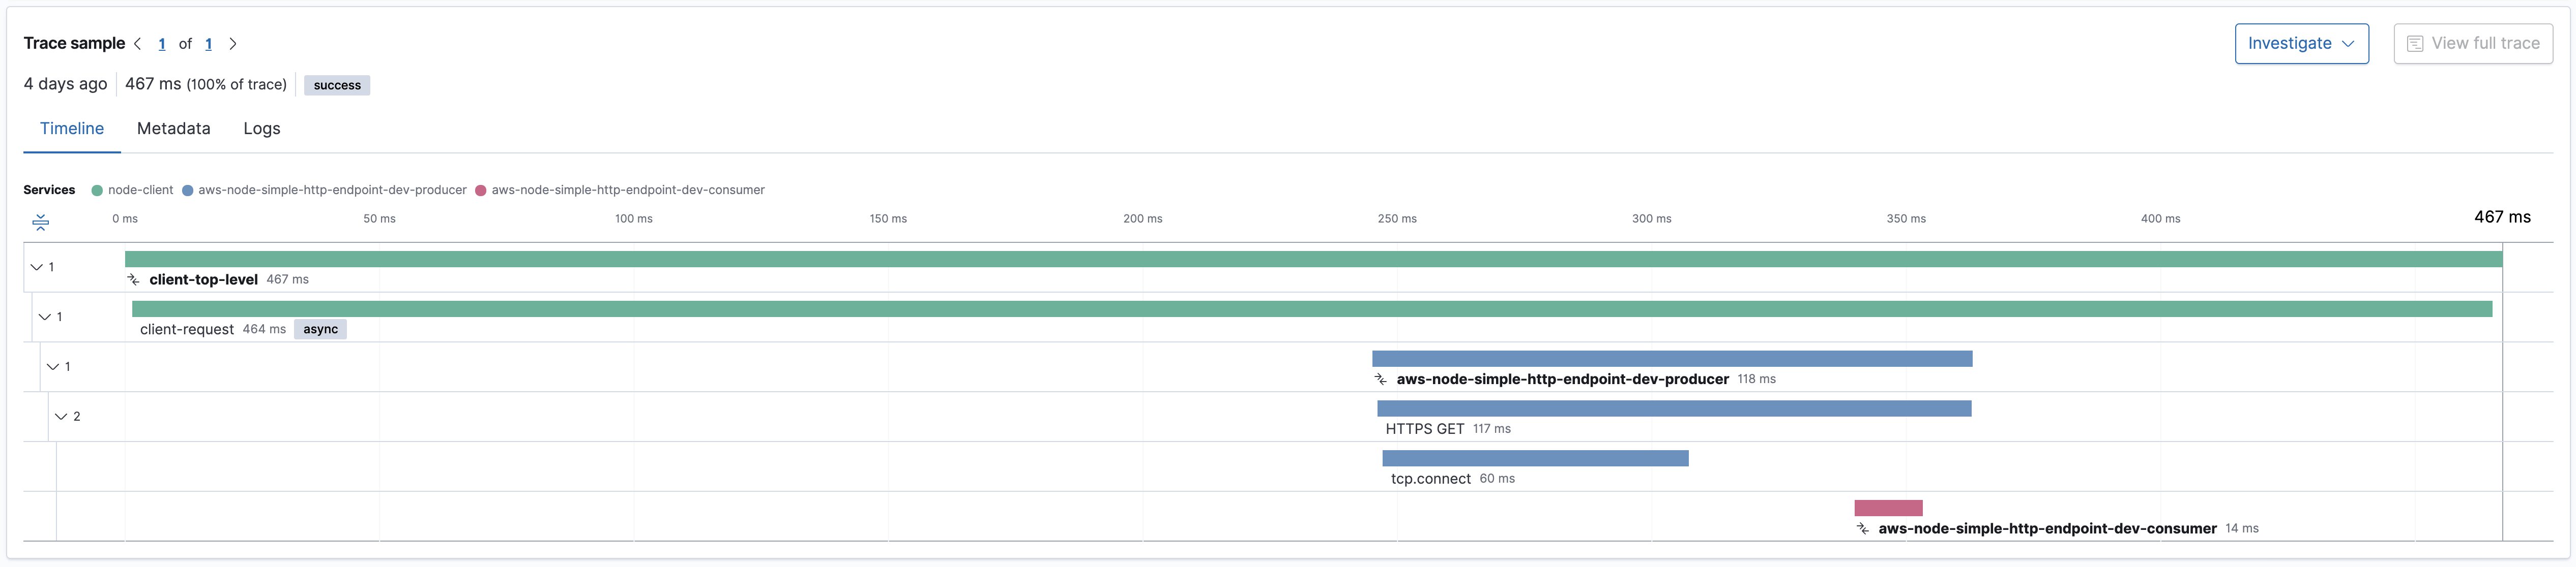The image size is (2576, 567).
Task: Click the consumer service red legend dot
Action: click(482, 188)
